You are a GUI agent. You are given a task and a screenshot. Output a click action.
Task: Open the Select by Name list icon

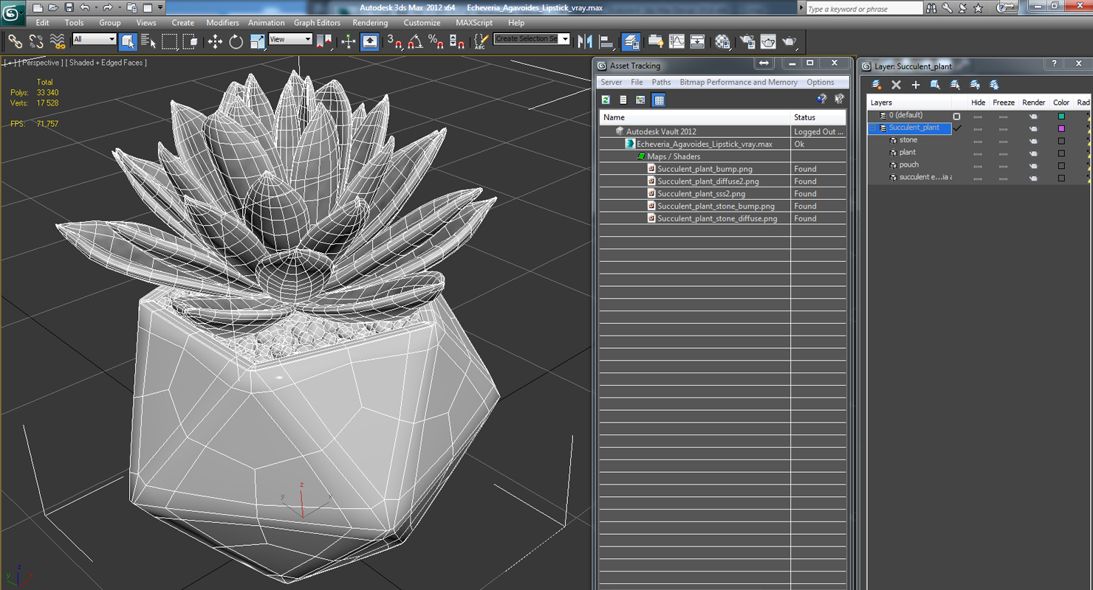[148, 41]
